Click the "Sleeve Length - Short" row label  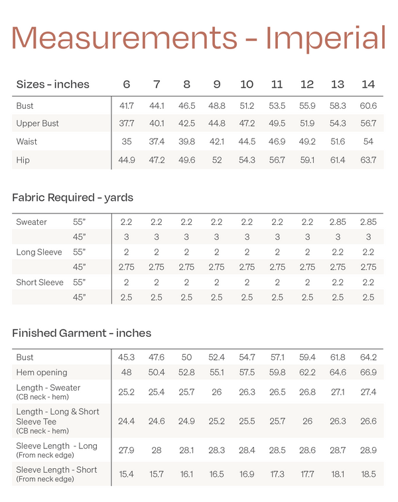coord(56,470)
